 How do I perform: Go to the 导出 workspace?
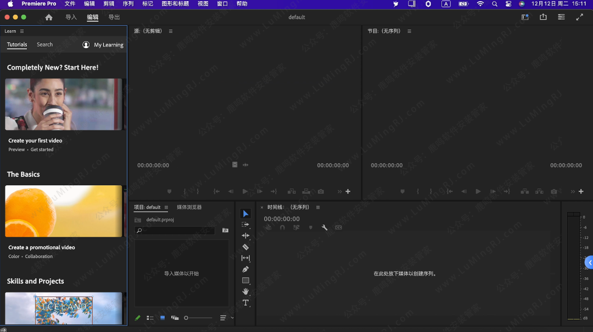tap(114, 18)
